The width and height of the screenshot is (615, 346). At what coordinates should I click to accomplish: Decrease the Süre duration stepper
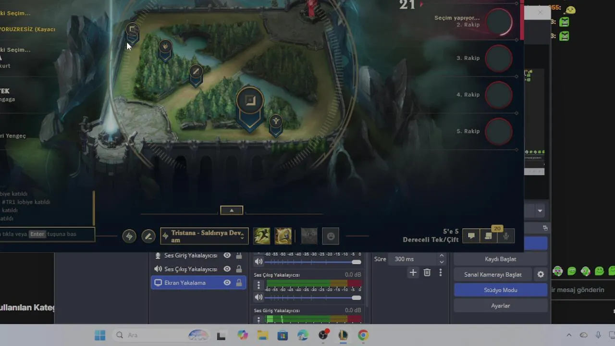(x=442, y=262)
